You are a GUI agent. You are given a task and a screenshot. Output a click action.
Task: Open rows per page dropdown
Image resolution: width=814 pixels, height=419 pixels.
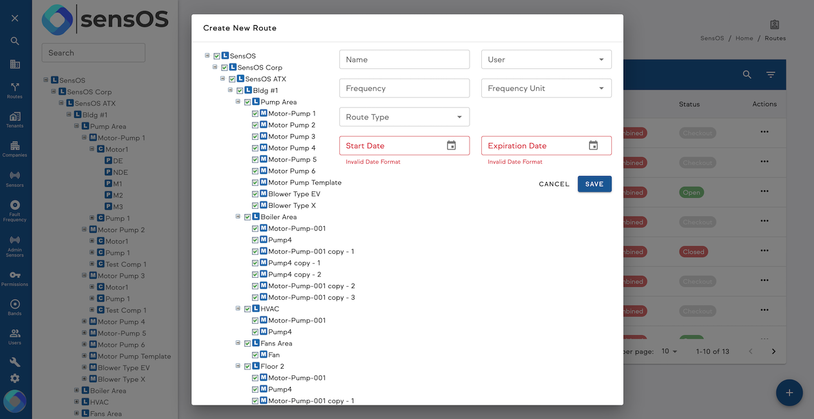click(x=669, y=351)
